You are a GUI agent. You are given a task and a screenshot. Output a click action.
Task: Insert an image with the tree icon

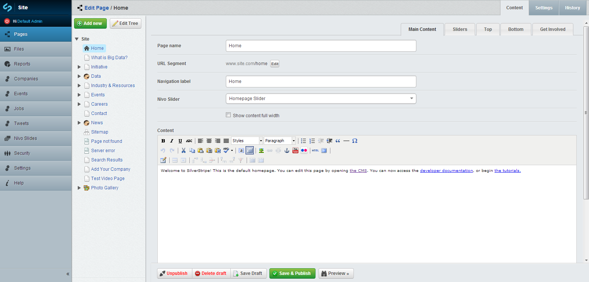pos(261,151)
